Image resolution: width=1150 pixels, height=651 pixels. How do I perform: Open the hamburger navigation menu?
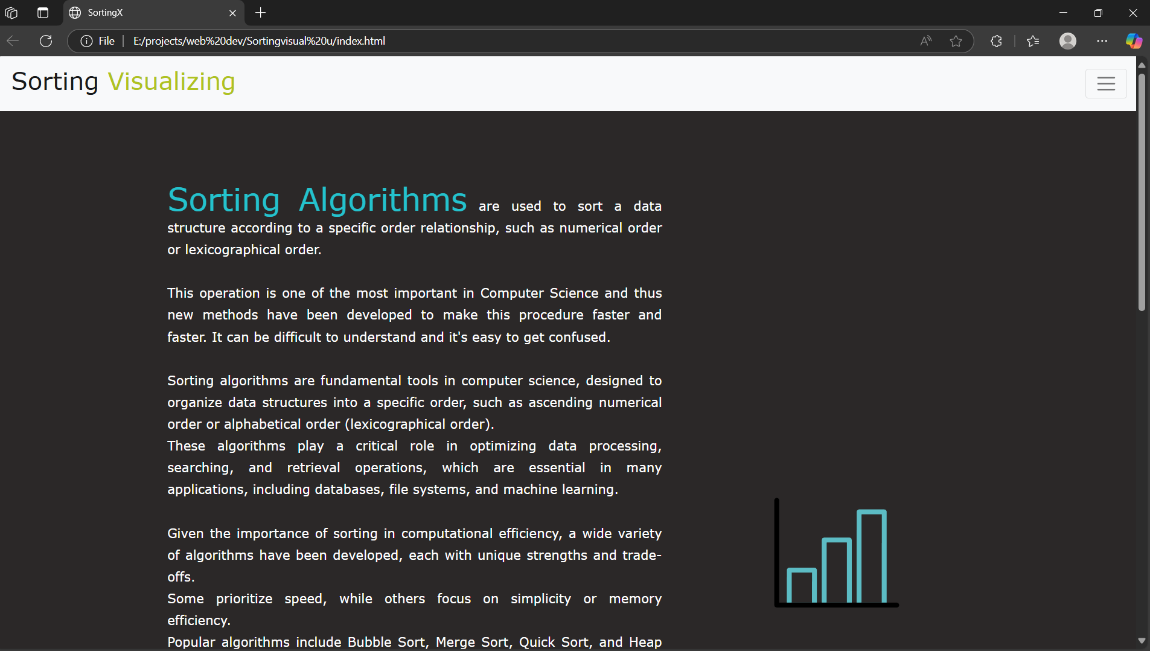pos(1105,83)
